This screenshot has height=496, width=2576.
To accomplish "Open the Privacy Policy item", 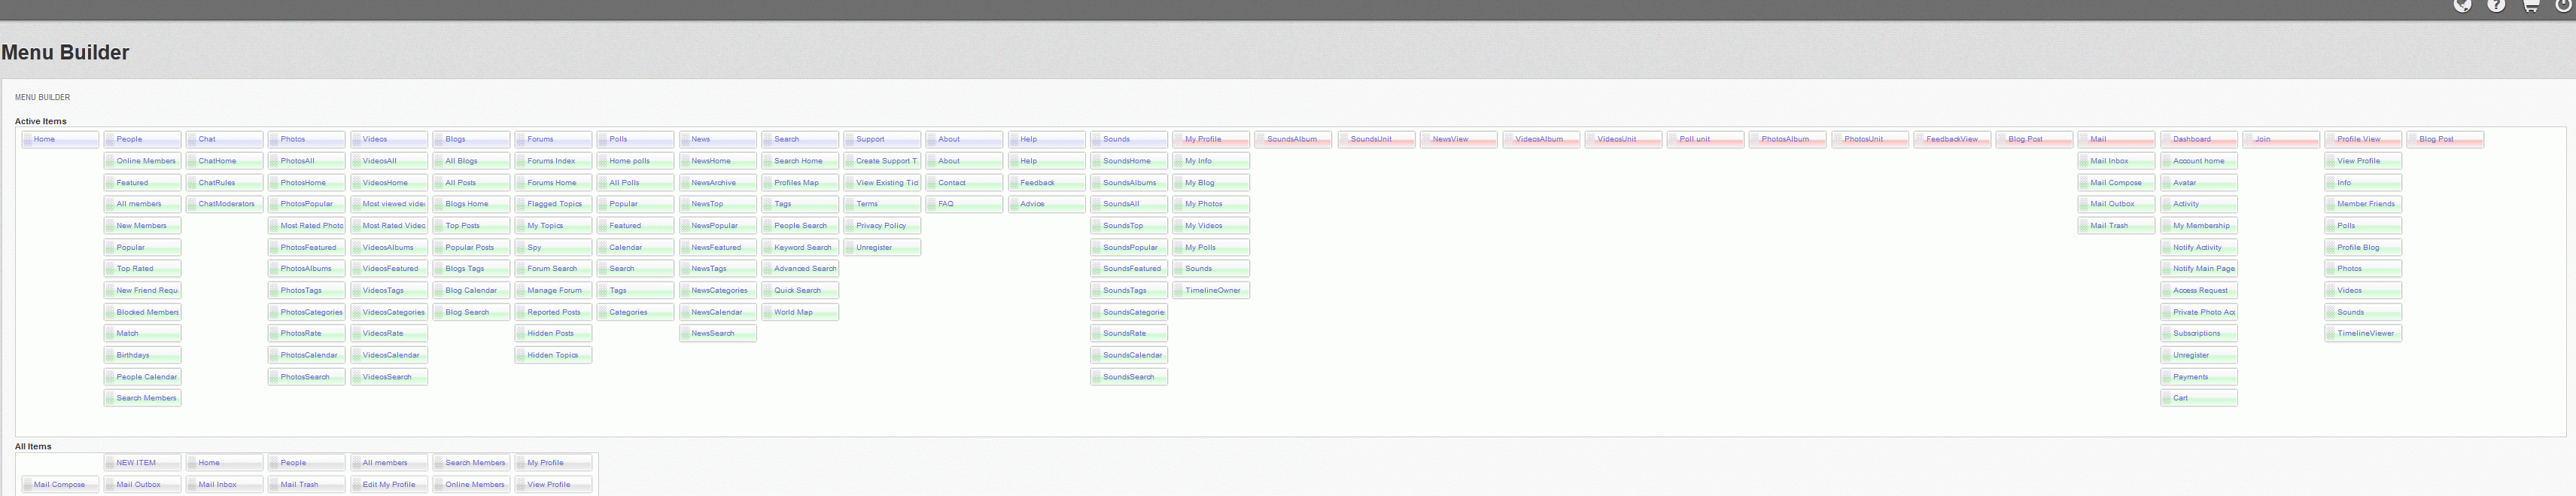I will (881, 226).
